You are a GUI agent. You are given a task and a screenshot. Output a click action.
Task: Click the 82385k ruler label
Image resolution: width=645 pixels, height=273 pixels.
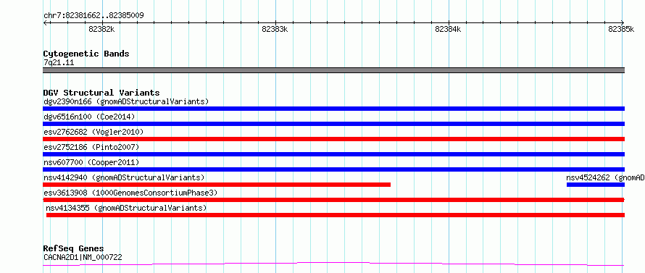(x=621, y=29)
